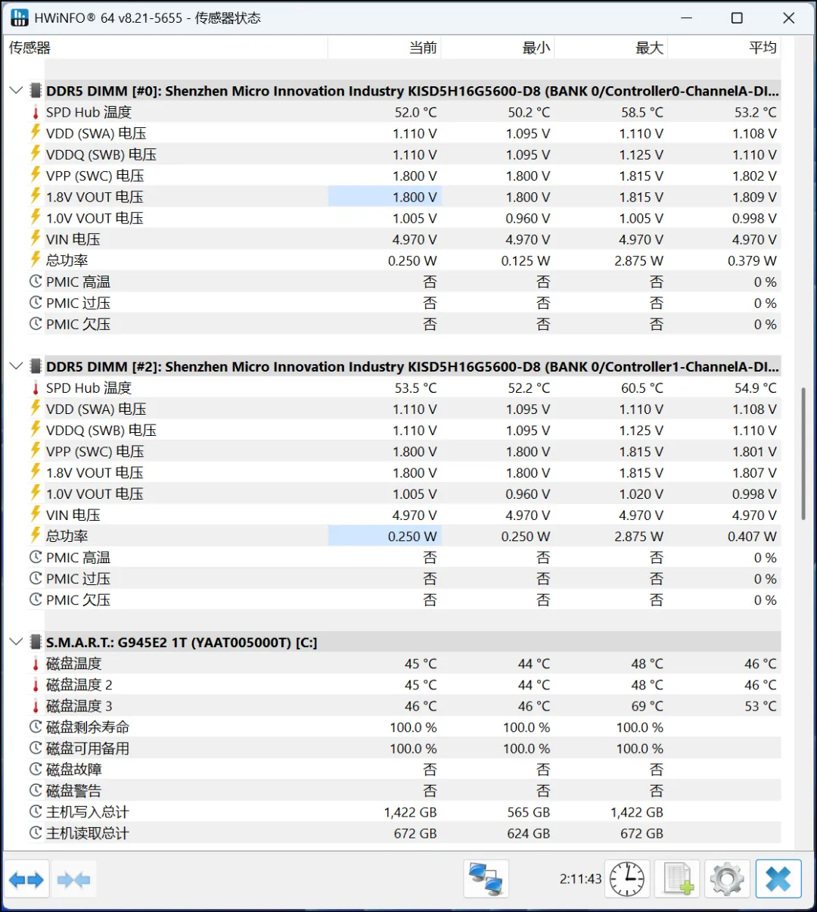Screen dimensions: 817x912
Task: Select the DIMM [#0] SPD Hub 温度 row
Action: click(89, 112)
